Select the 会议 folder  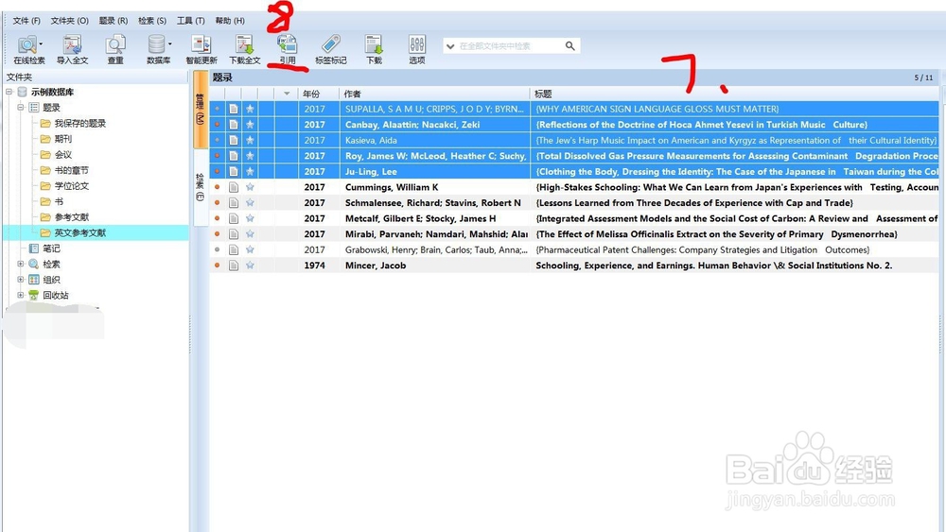[x=62, y=154]
